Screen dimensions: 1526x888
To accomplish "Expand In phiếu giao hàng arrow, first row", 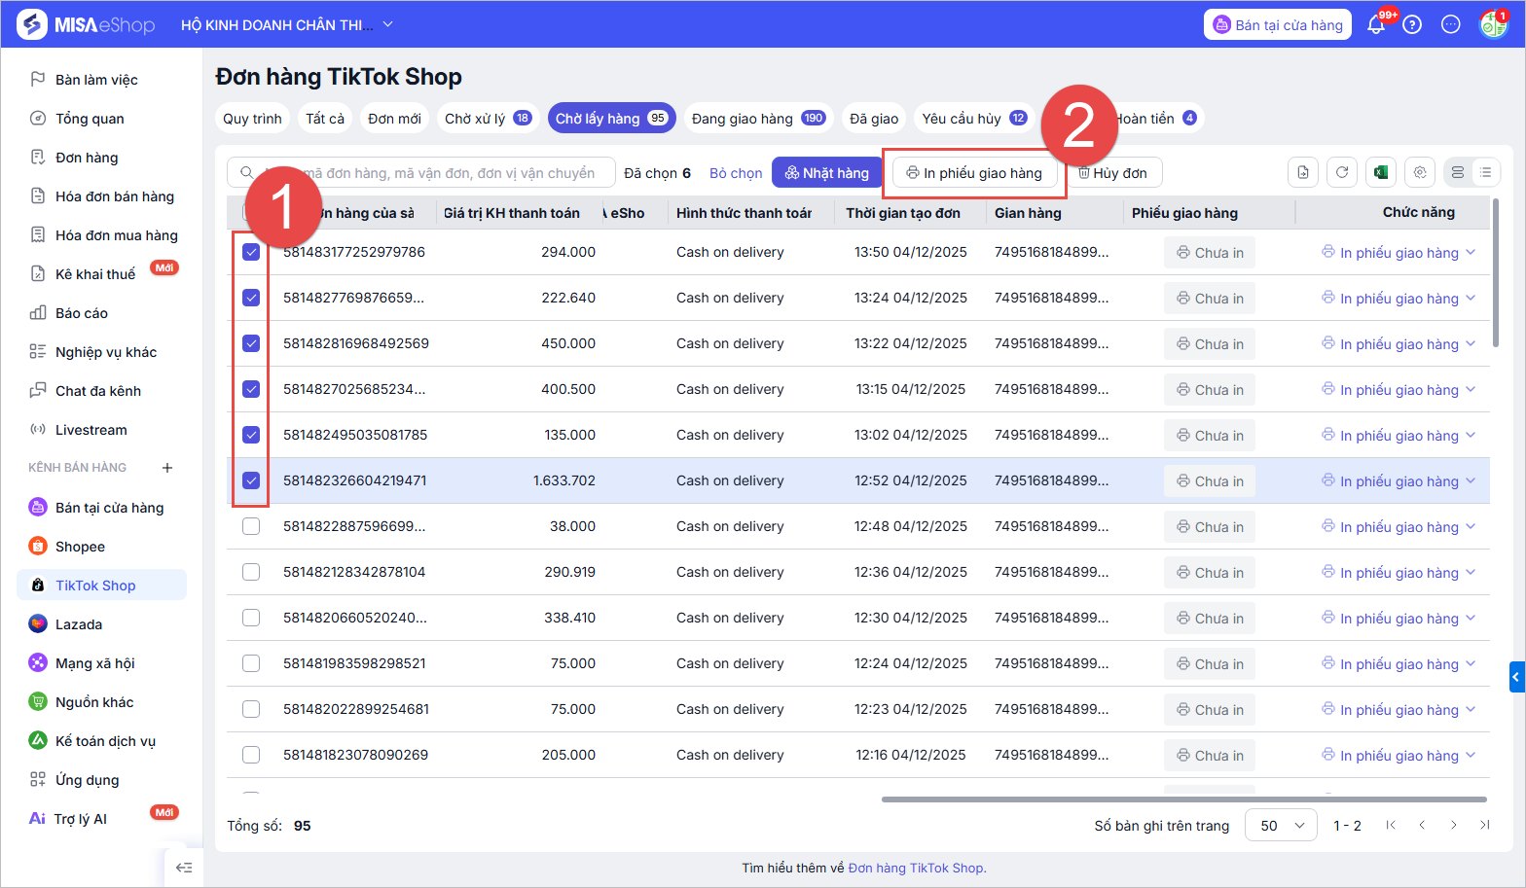I will point(1471,252).
